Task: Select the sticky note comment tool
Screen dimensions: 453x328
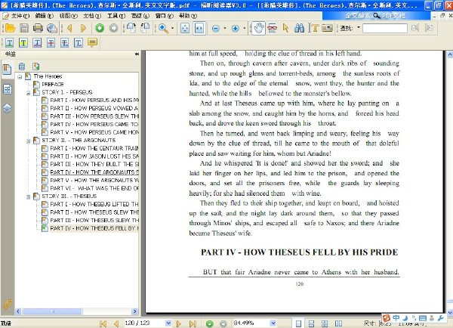Action: pyautogui.click(x=92, y=43)
